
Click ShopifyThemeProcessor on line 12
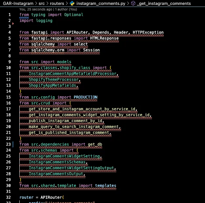tap(54, 80)
